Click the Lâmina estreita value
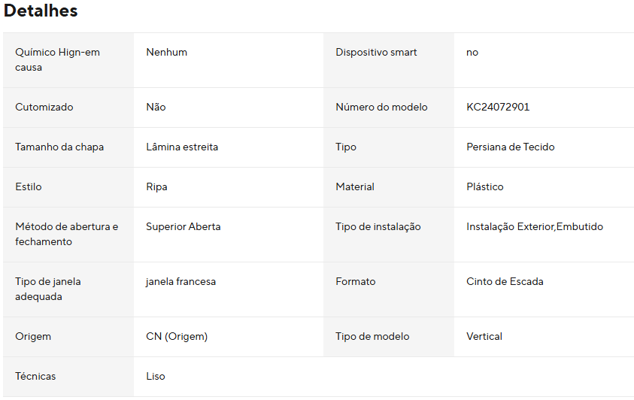This screenshot has width=634, height=400. [x=182, y=147]
